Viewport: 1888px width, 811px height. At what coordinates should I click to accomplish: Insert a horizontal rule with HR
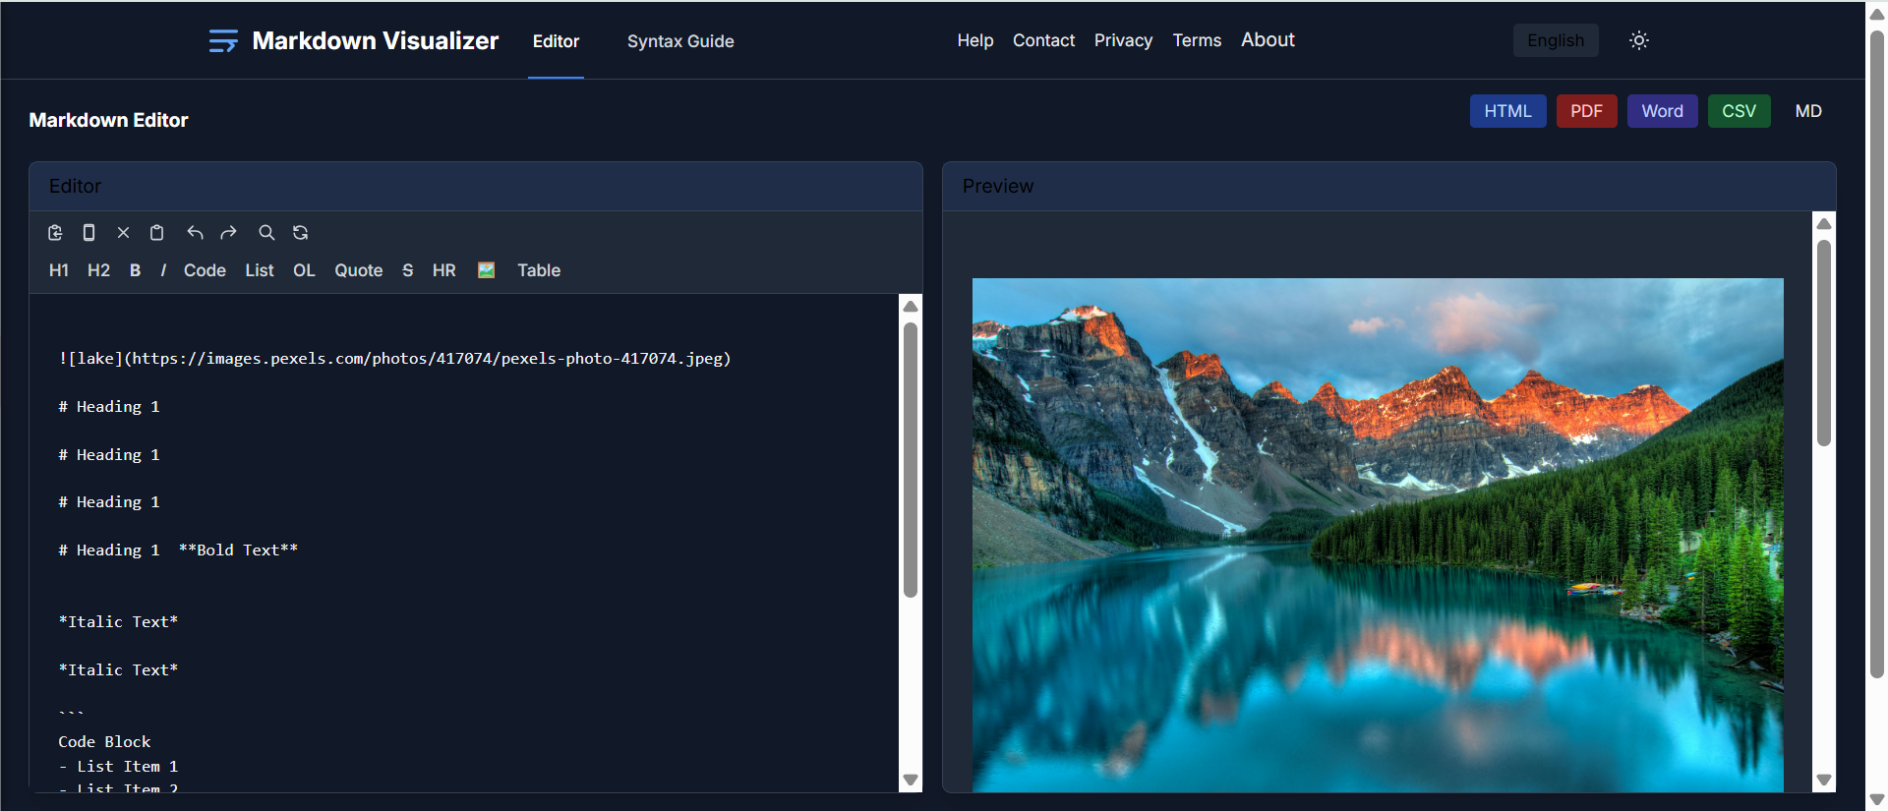tap(444, 270)
